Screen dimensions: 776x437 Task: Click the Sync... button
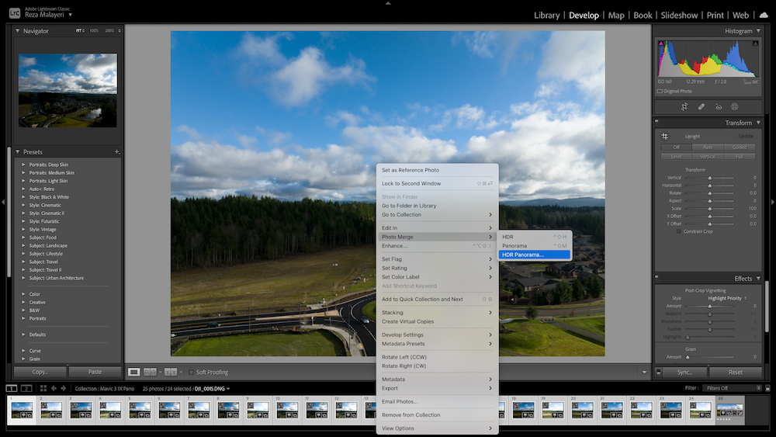(685, 372)
